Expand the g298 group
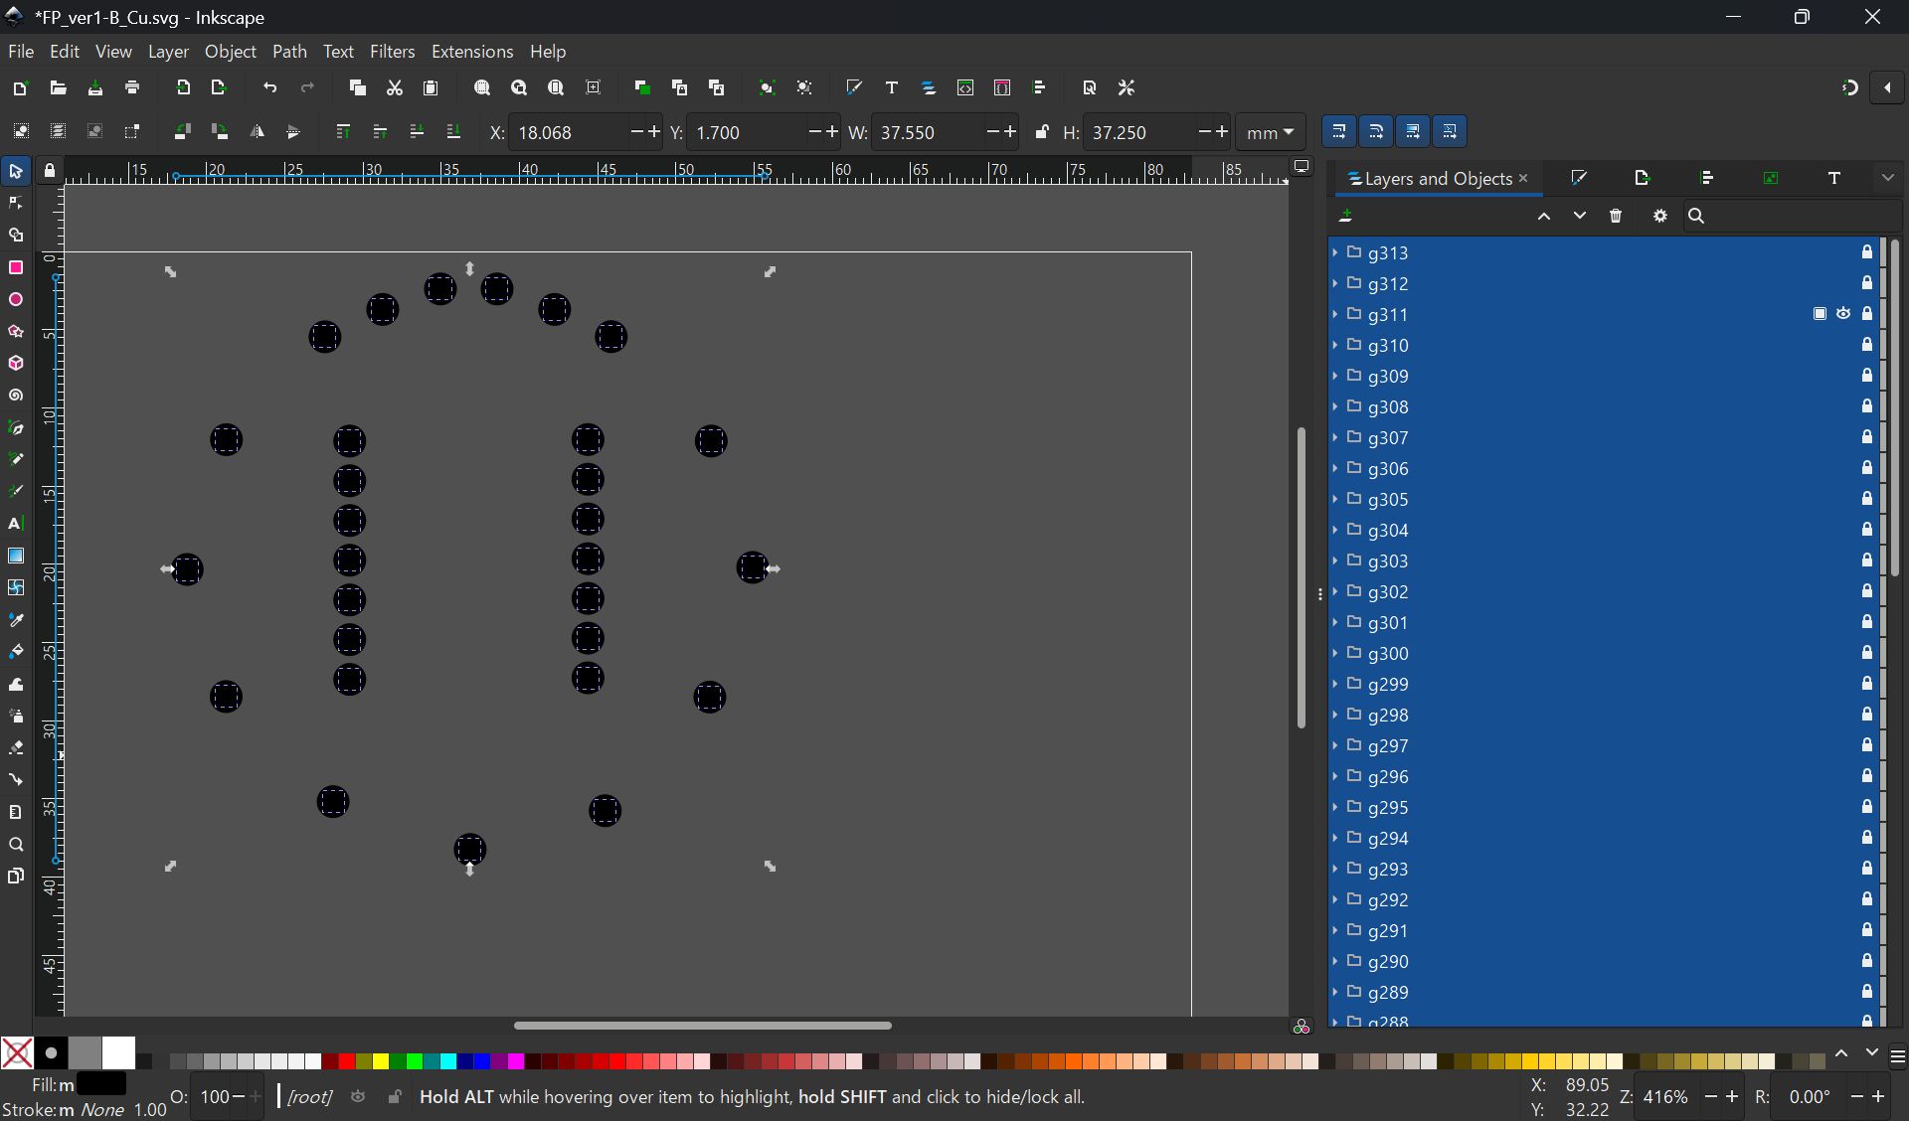This screenshot has width=1909, height=1121. [x=1335, y=715]
